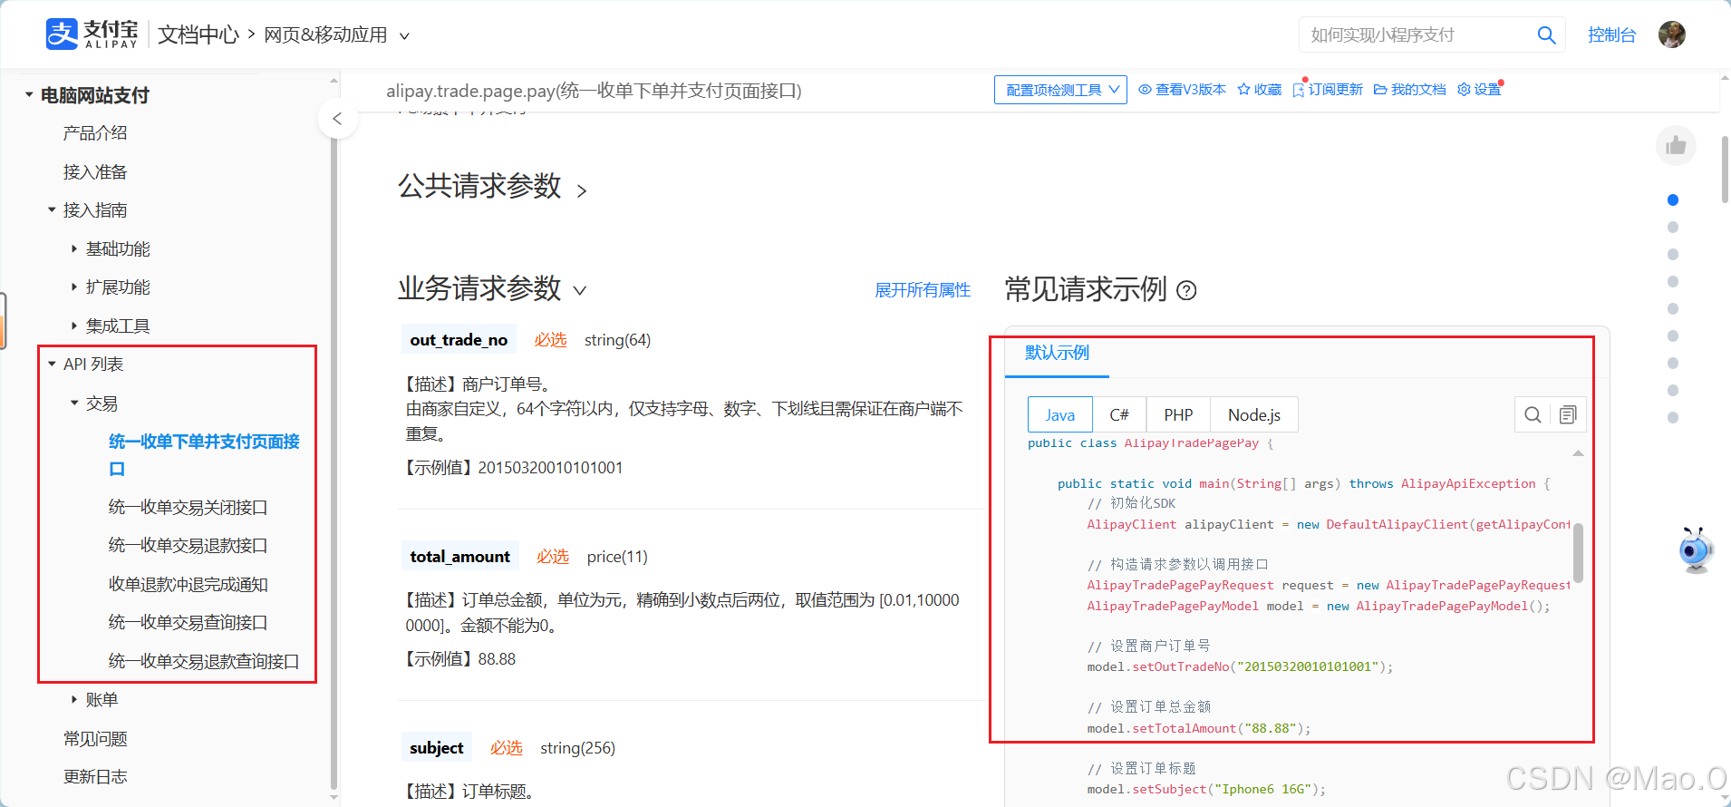
Task: Jump to the first page anchor dot
Action: point(1673,200)
